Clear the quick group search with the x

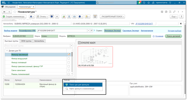(71, 46)
